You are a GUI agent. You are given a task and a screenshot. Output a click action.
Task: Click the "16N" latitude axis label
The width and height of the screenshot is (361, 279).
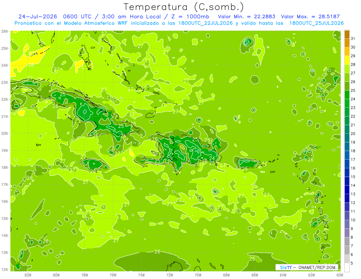(5, 201)
